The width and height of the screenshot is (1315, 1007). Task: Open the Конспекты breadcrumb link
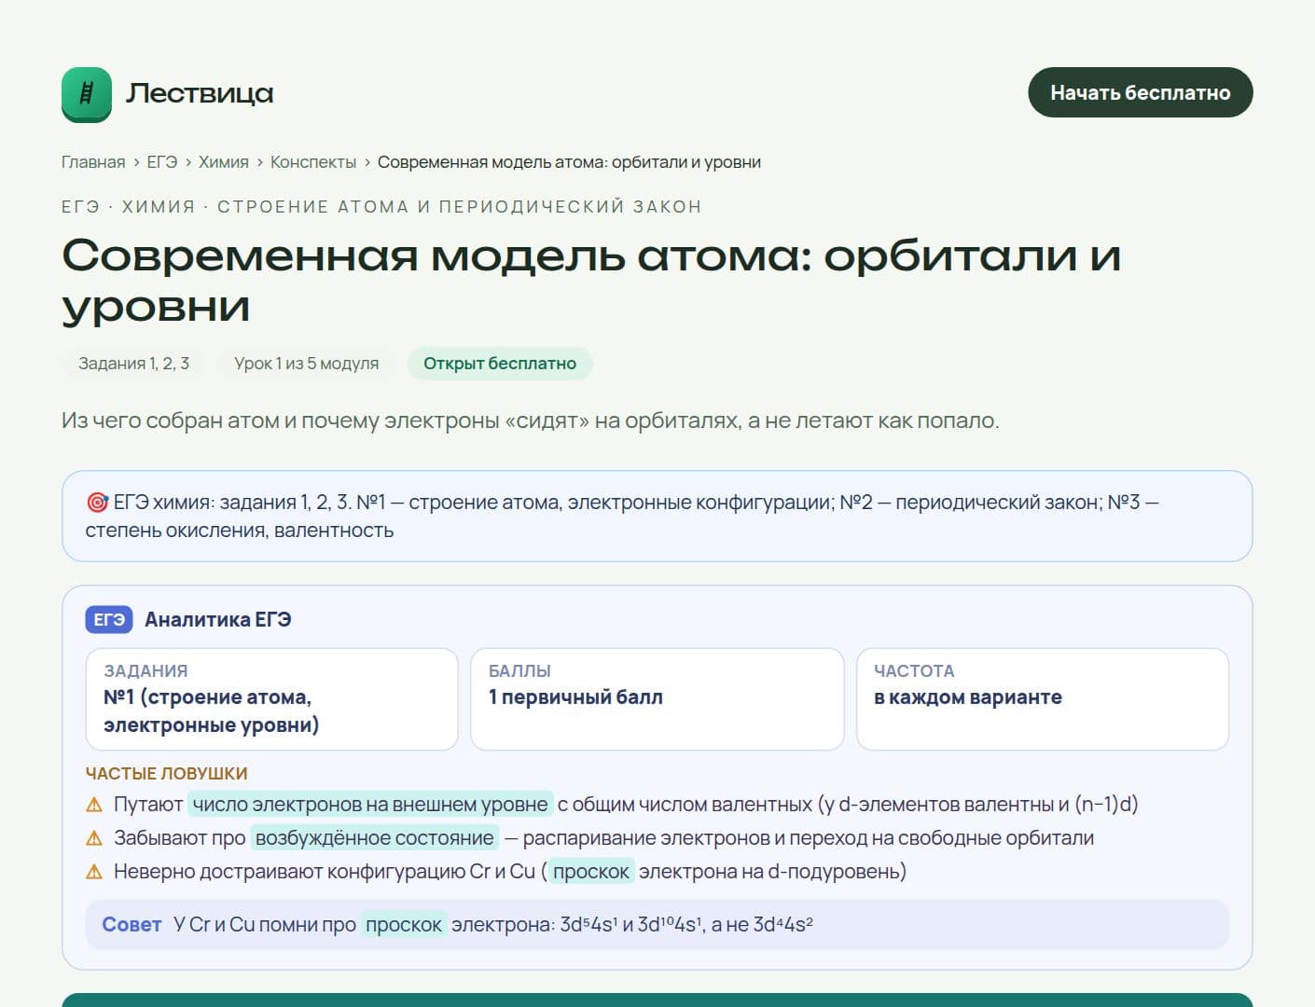pyautogui.click(x=313, y=162)
